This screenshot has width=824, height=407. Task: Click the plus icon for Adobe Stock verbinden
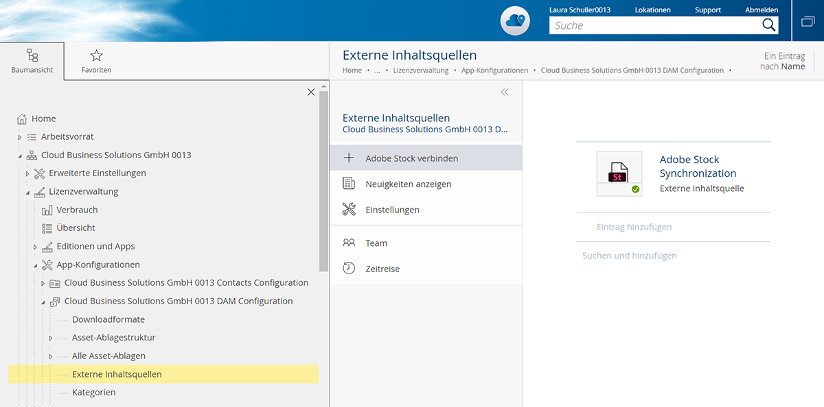click(x=349, y=158)
